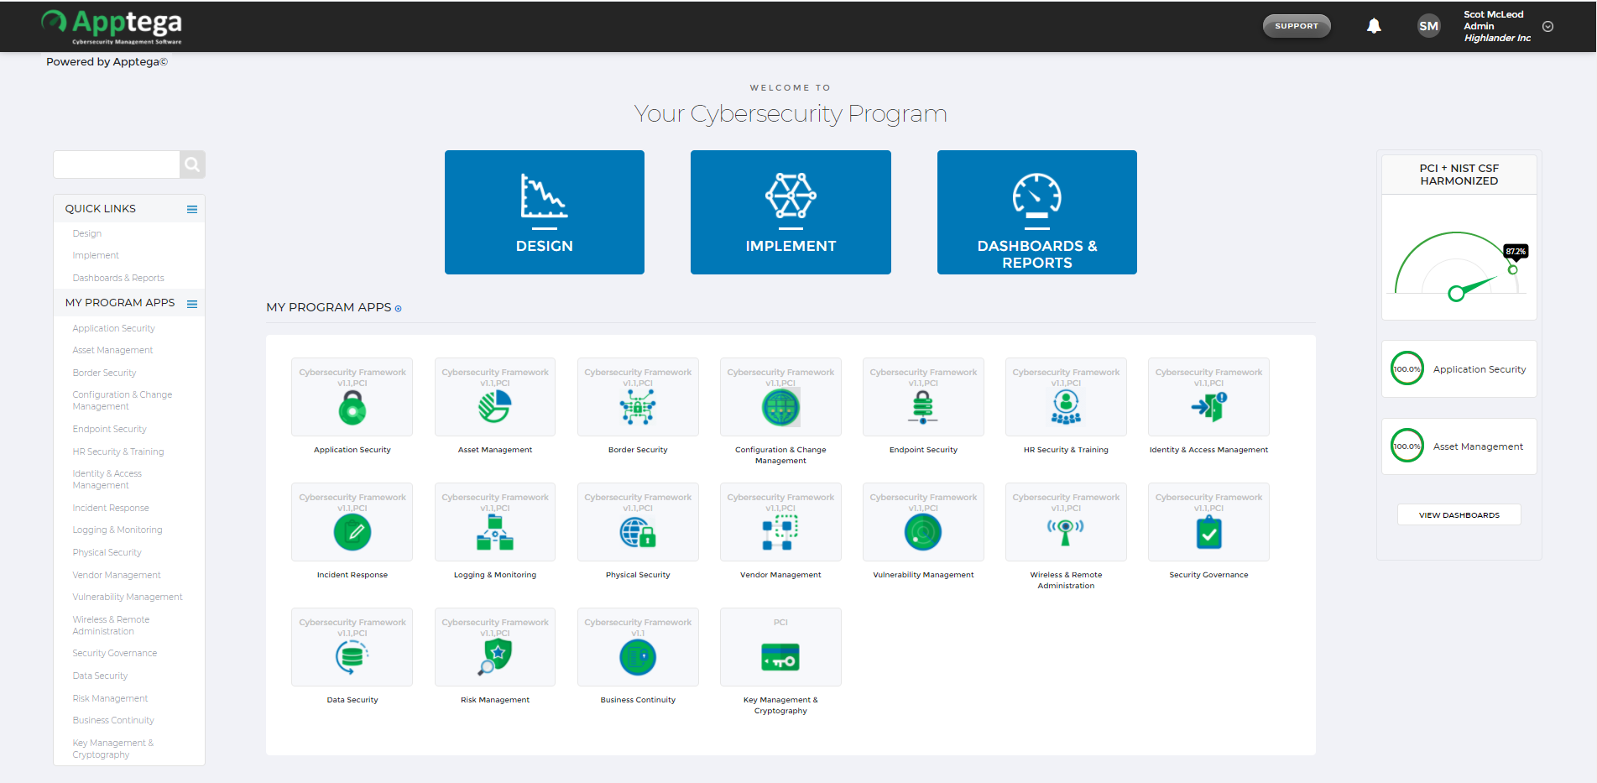
Task: Click the Security Governance clipboard checkmark icon
Action: (1208, 532)
